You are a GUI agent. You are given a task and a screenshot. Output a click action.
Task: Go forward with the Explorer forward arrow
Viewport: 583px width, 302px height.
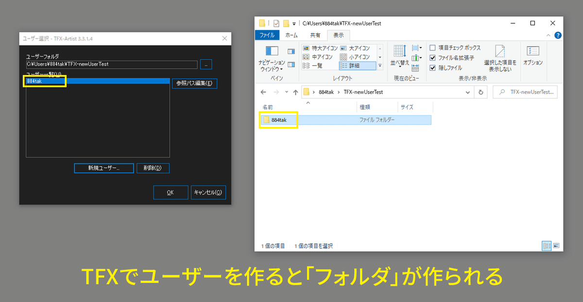[x=276, y=92]
